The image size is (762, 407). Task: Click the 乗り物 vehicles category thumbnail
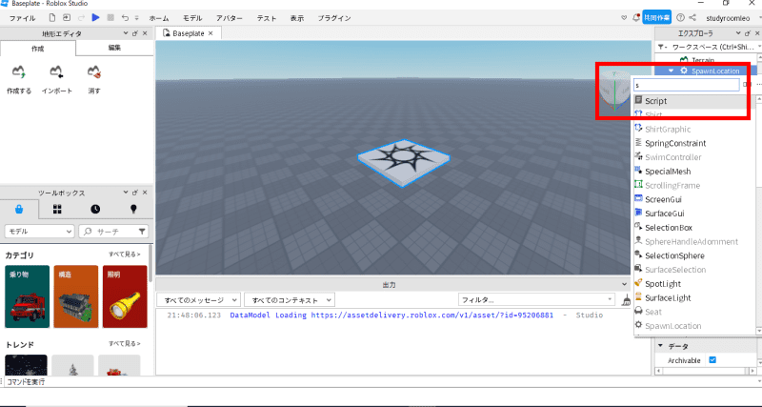(27, 296)
